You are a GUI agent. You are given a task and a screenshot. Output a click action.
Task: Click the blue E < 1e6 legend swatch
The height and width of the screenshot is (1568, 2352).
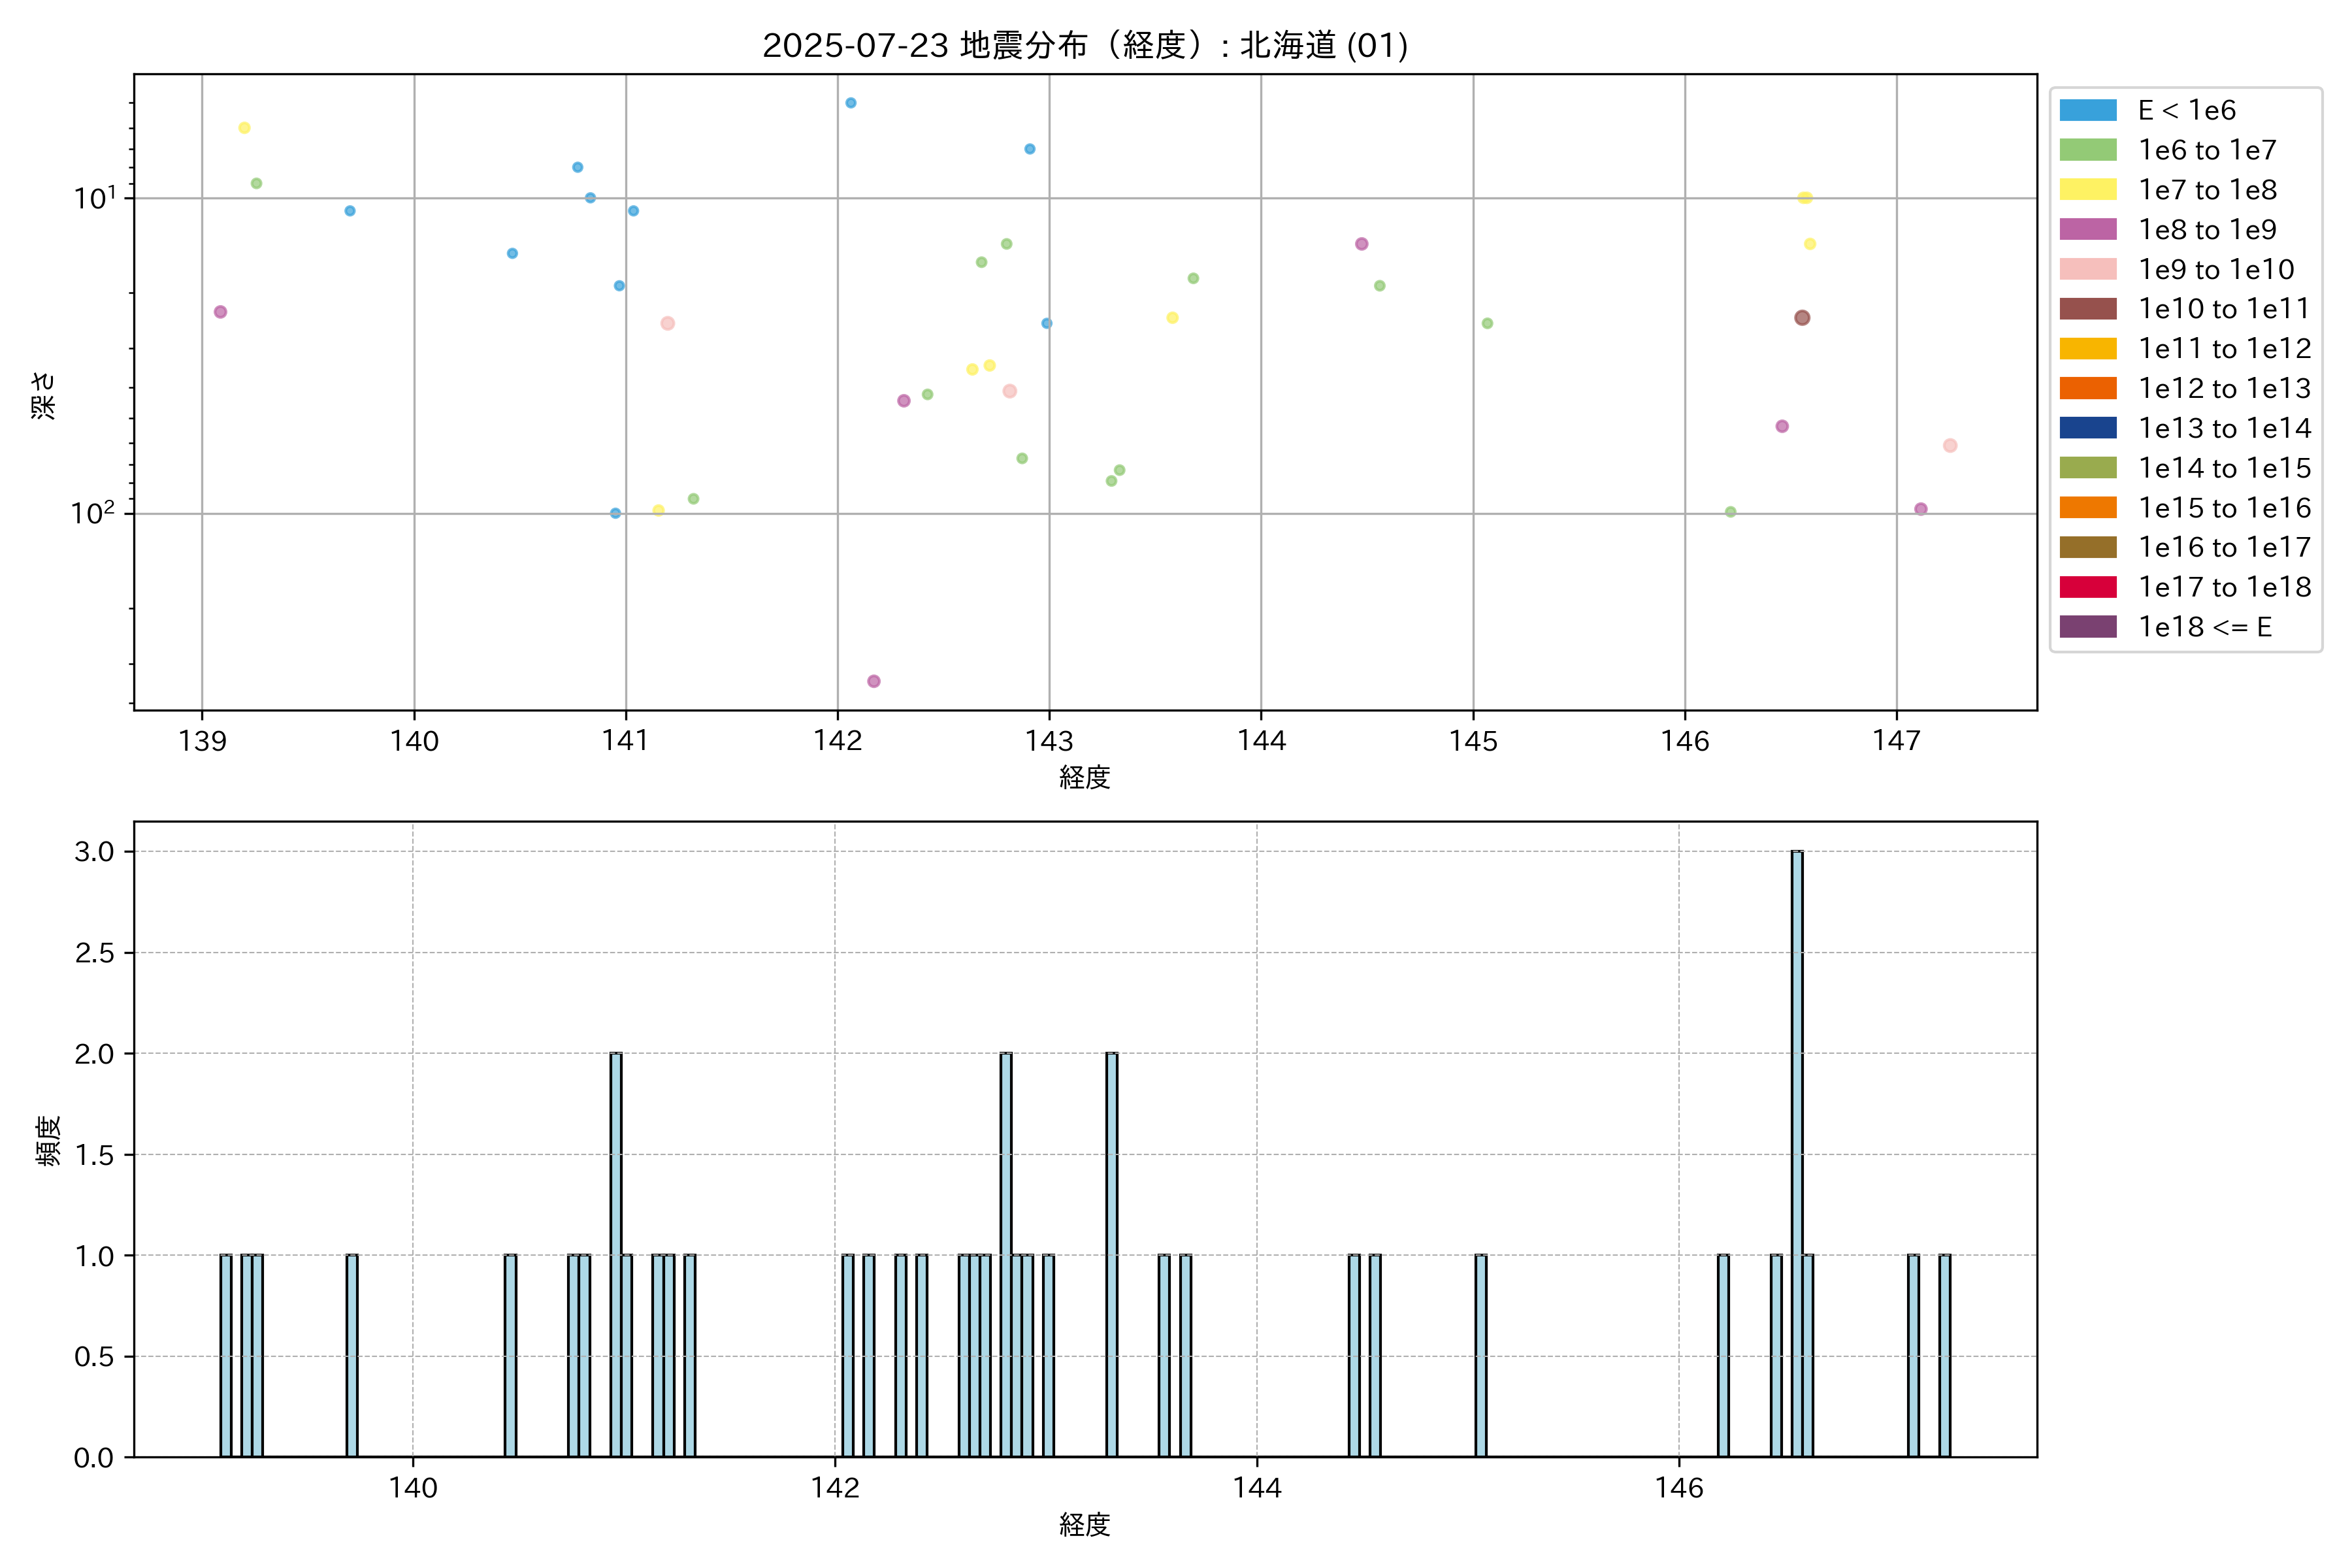pyautogui.click(x=2087, y=110)
